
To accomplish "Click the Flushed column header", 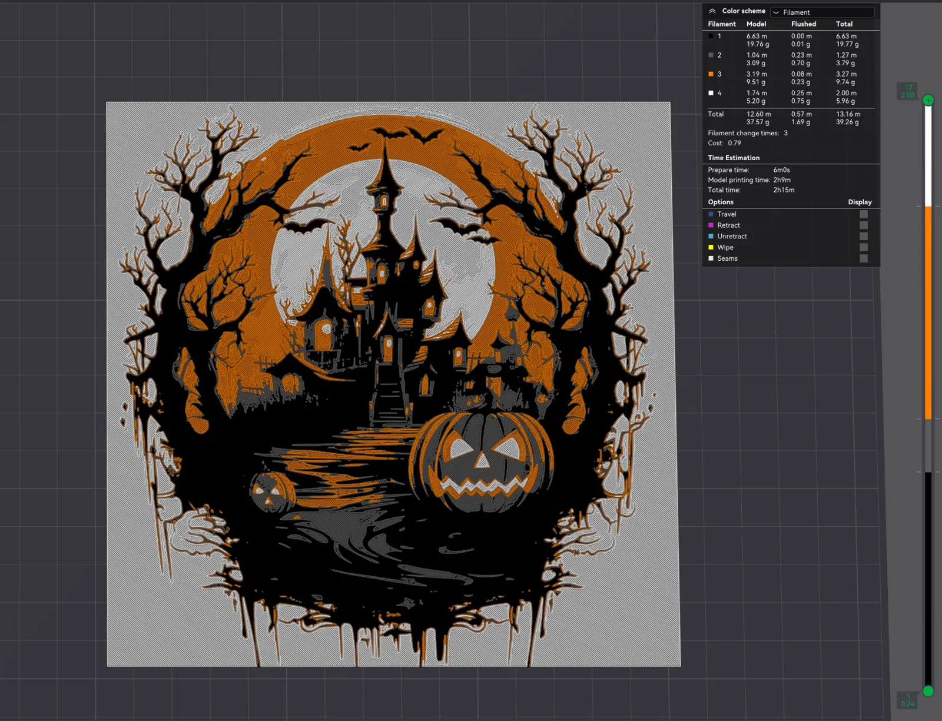I will [x=804, y=24].
